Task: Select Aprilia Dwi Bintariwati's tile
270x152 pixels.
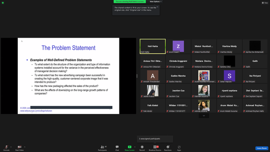Action: (x=255, y=46)
